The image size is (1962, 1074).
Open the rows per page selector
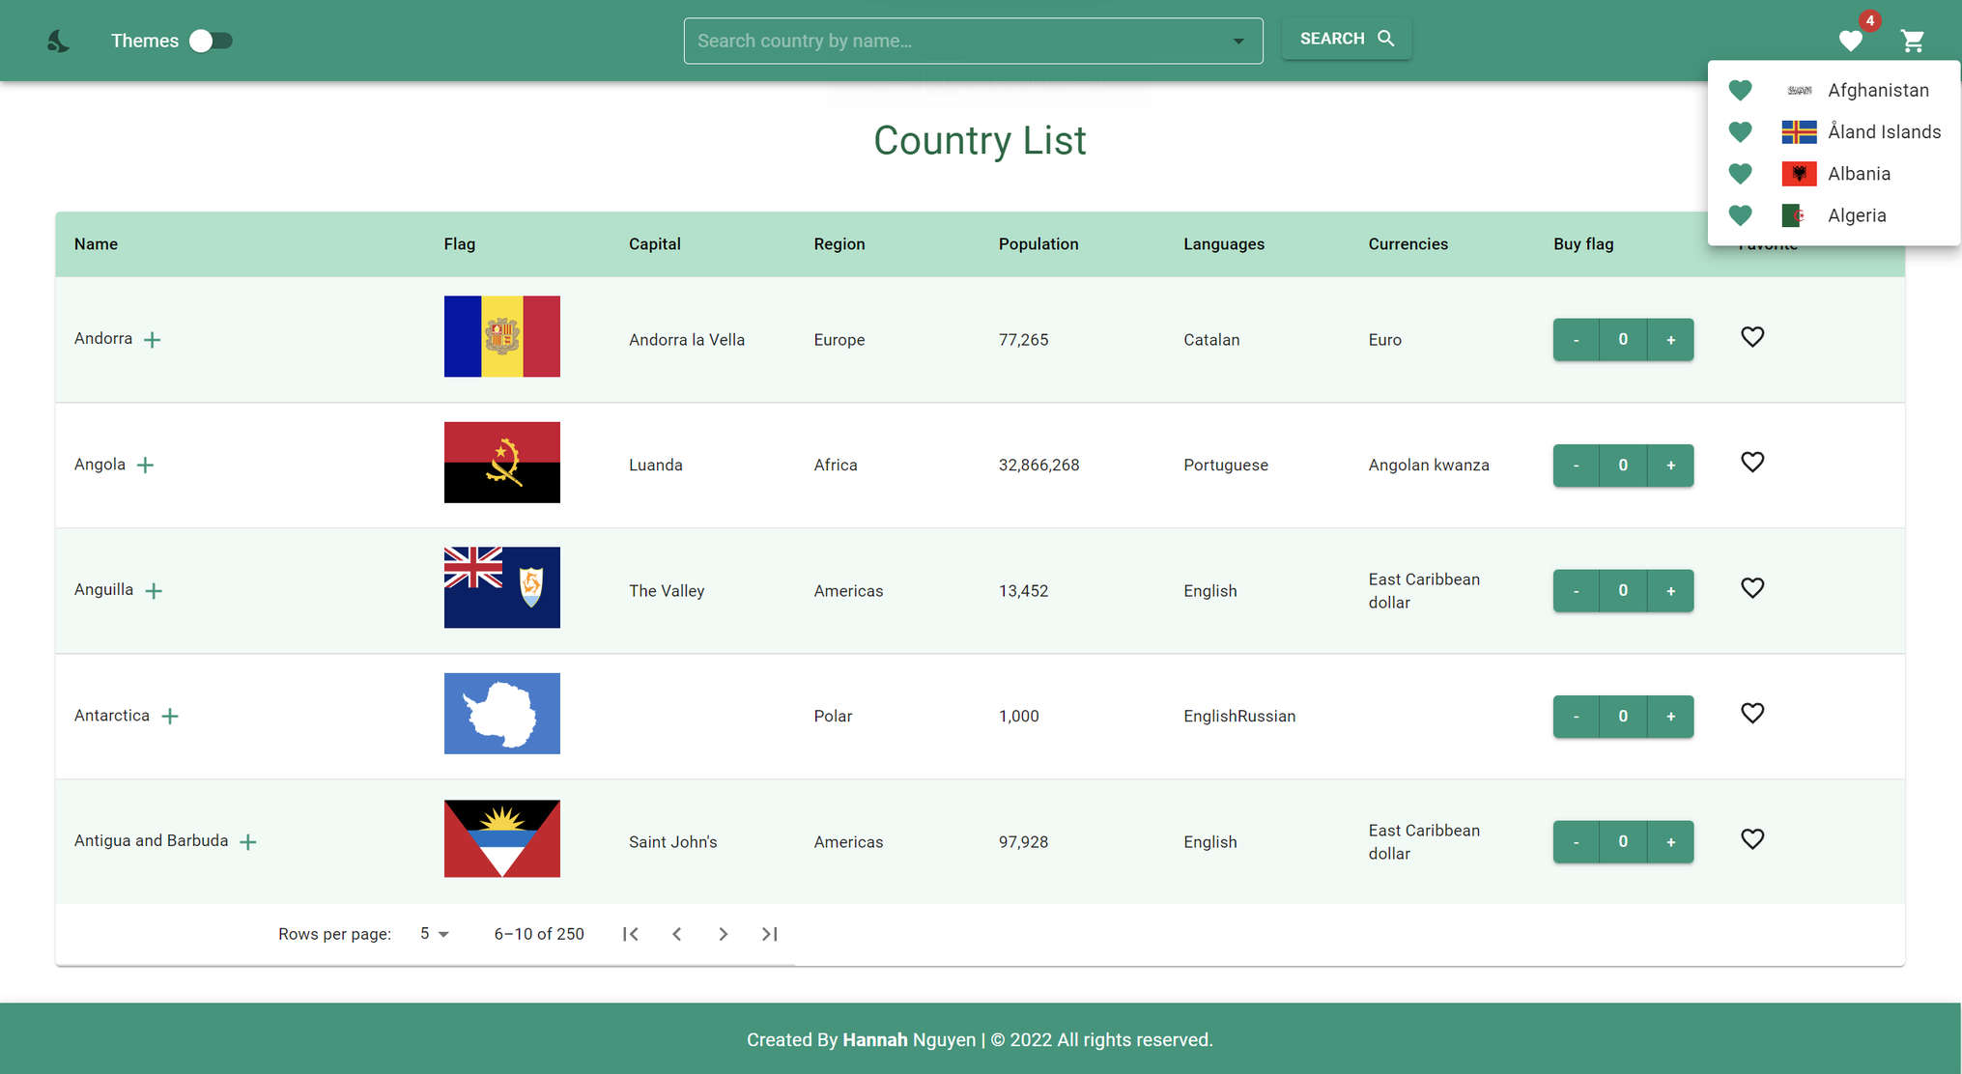pos(433,934)
